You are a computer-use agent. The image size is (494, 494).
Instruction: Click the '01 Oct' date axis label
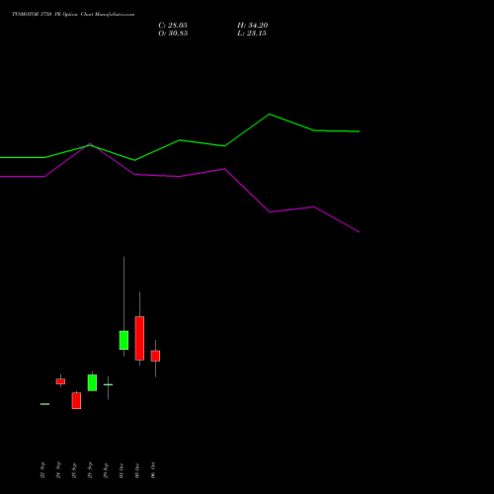(x=122, y=470)
